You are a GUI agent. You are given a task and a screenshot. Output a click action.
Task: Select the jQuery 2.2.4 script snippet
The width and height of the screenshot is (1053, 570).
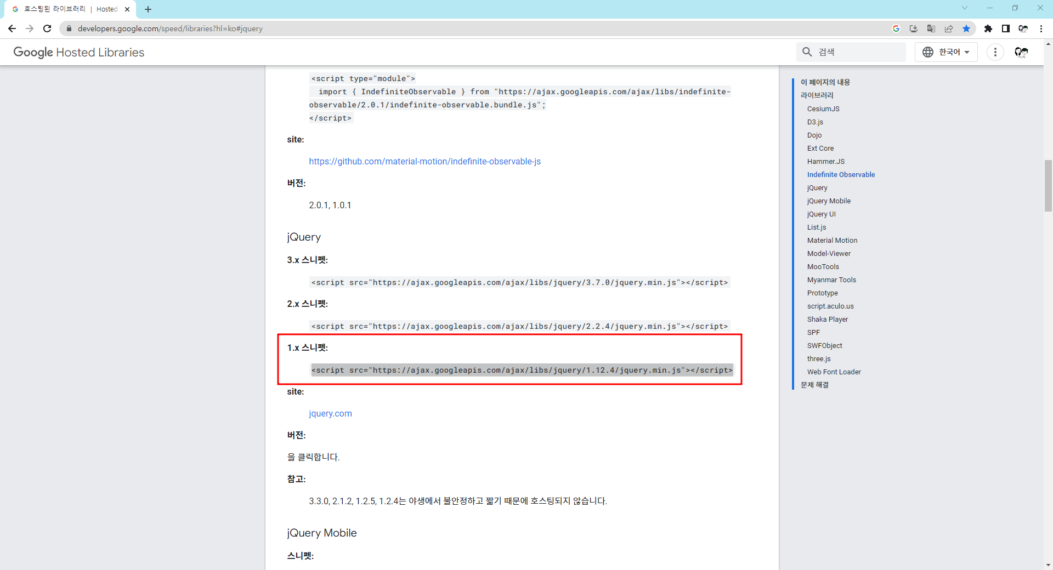point(520,326)
